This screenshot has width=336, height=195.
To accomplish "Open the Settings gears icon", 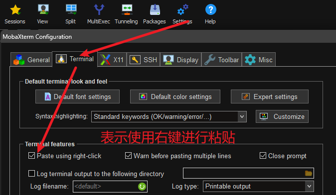I will point(182,9).
